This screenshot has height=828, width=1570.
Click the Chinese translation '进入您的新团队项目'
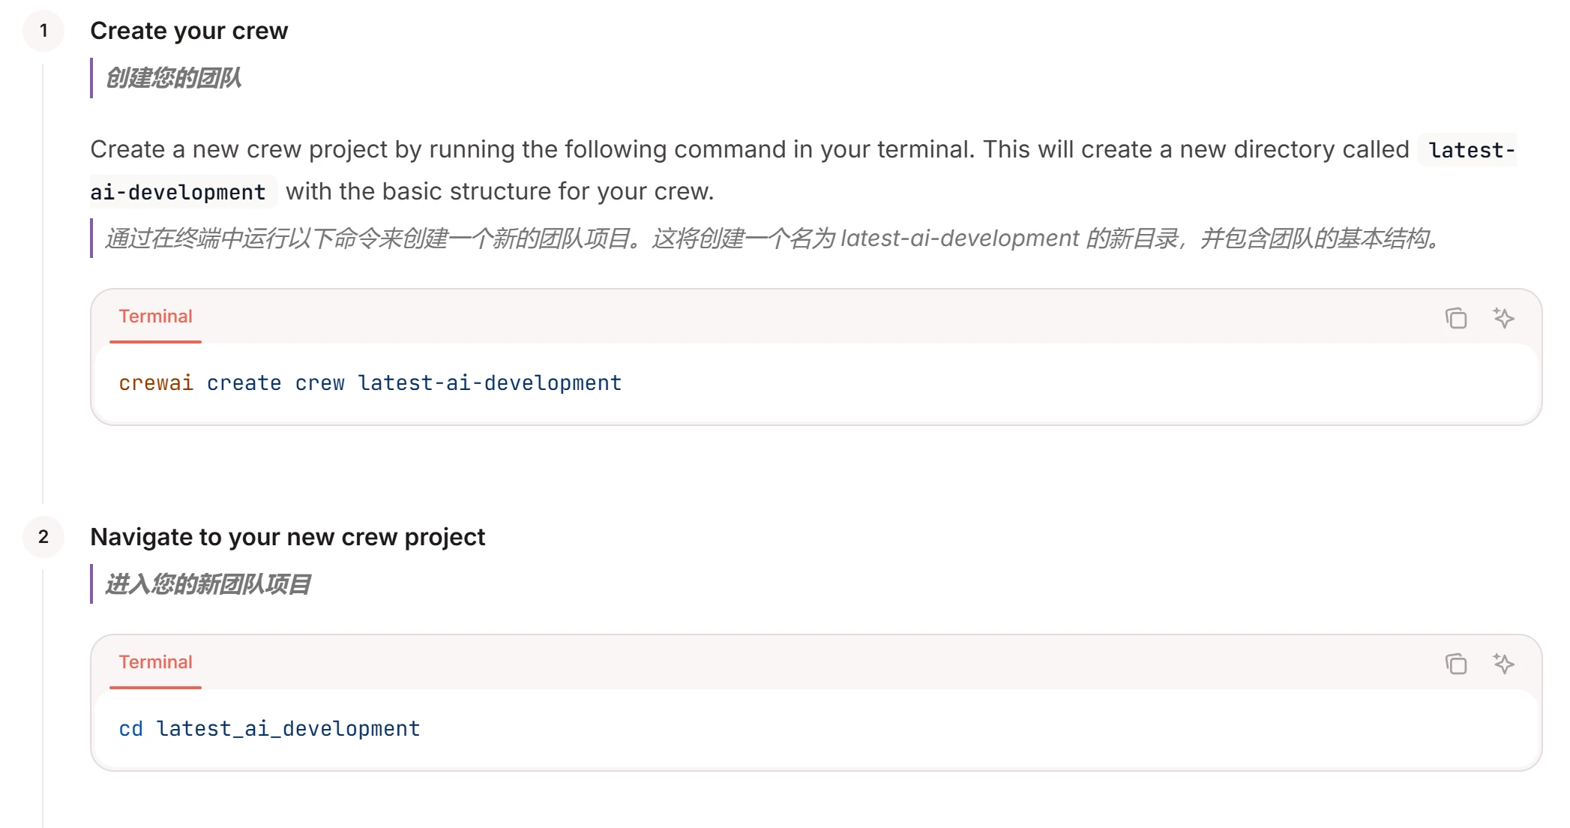[x=208, y=584]
